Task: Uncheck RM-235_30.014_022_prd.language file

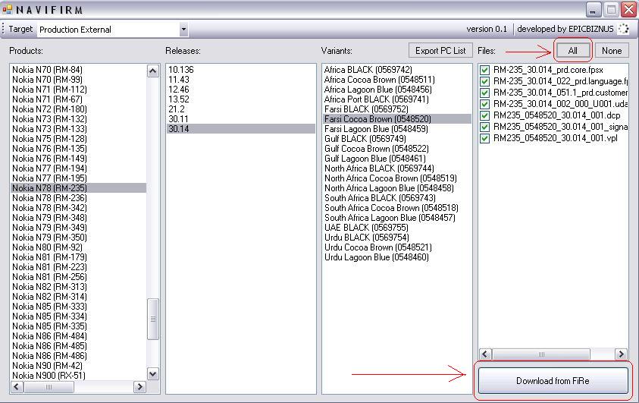Action: [x=484, y=81]
